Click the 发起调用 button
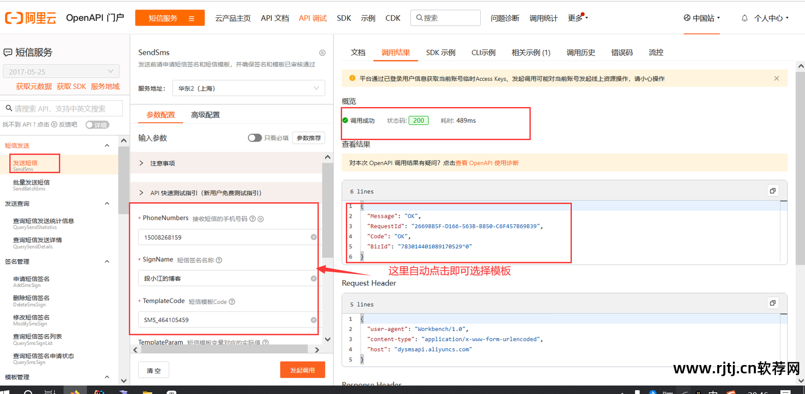 [x=302, y=370]
